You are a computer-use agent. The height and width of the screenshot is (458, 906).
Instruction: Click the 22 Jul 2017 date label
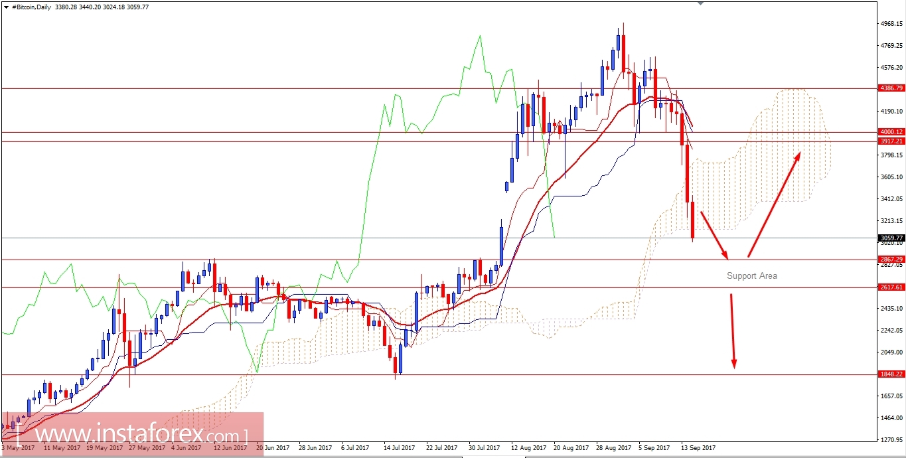pyautogui.click(x=442, y=448)
